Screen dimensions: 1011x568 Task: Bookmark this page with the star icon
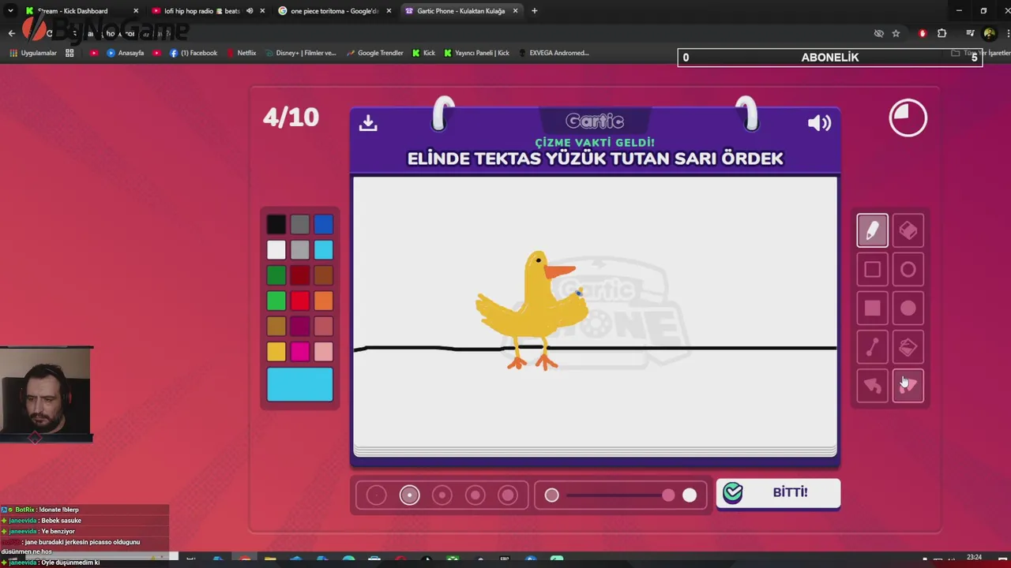pyautogui.click(x=896, y=33)
